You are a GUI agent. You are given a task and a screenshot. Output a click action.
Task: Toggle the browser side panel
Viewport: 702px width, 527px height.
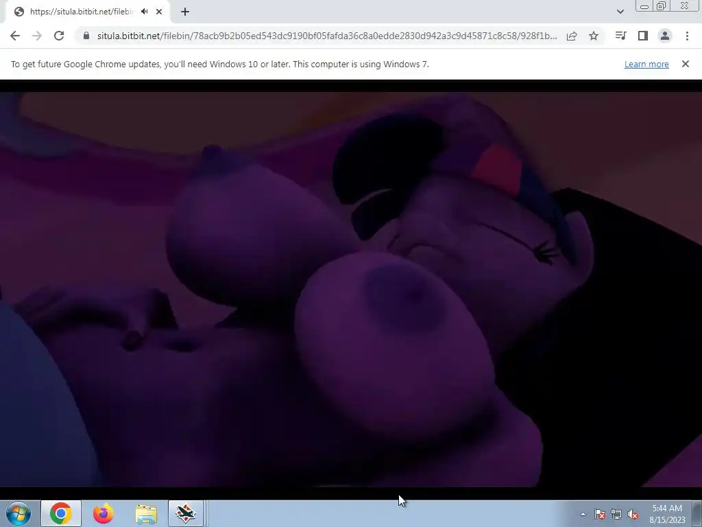[643, 36]
